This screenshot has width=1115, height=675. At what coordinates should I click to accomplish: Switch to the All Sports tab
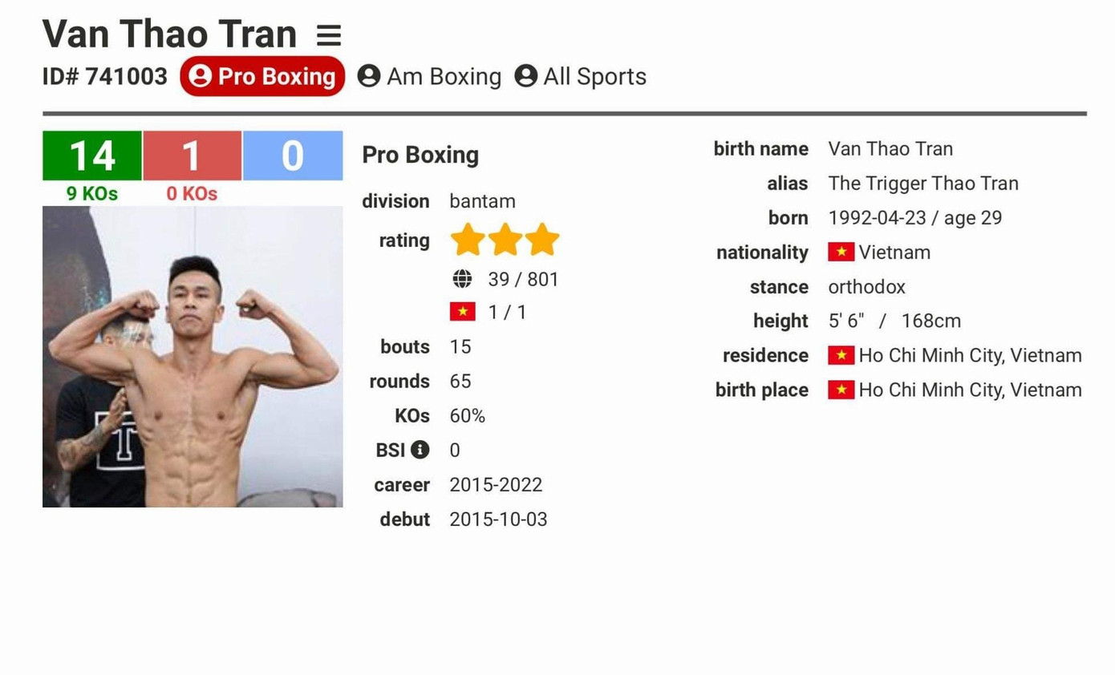tap(581, 76)
